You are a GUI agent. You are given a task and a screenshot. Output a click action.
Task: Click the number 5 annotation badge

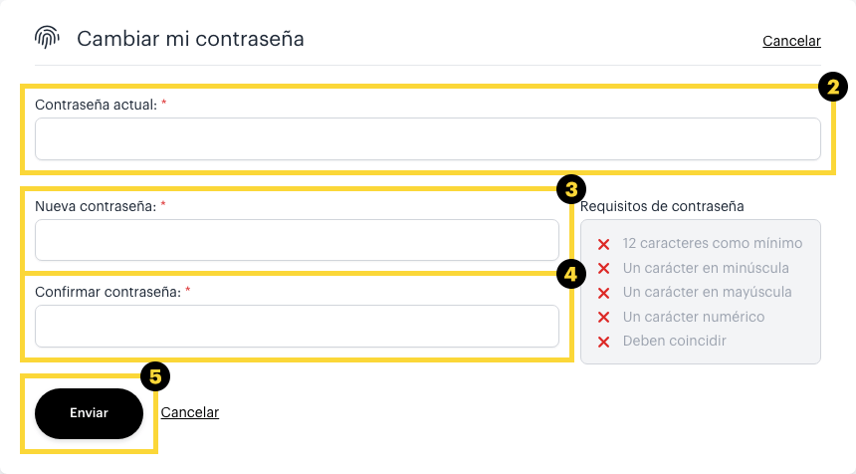[x=154, y=375]
